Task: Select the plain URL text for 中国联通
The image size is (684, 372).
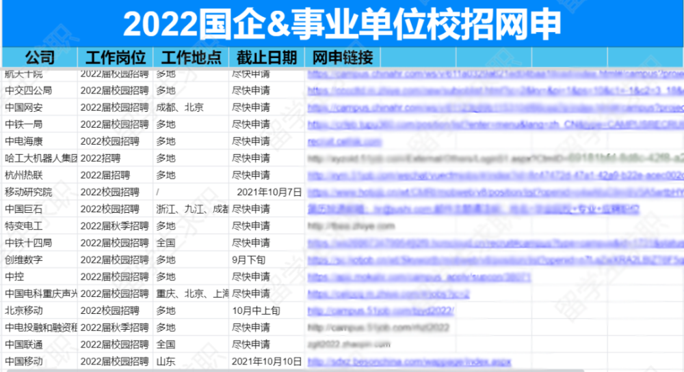Action: (x=349, y=345)
